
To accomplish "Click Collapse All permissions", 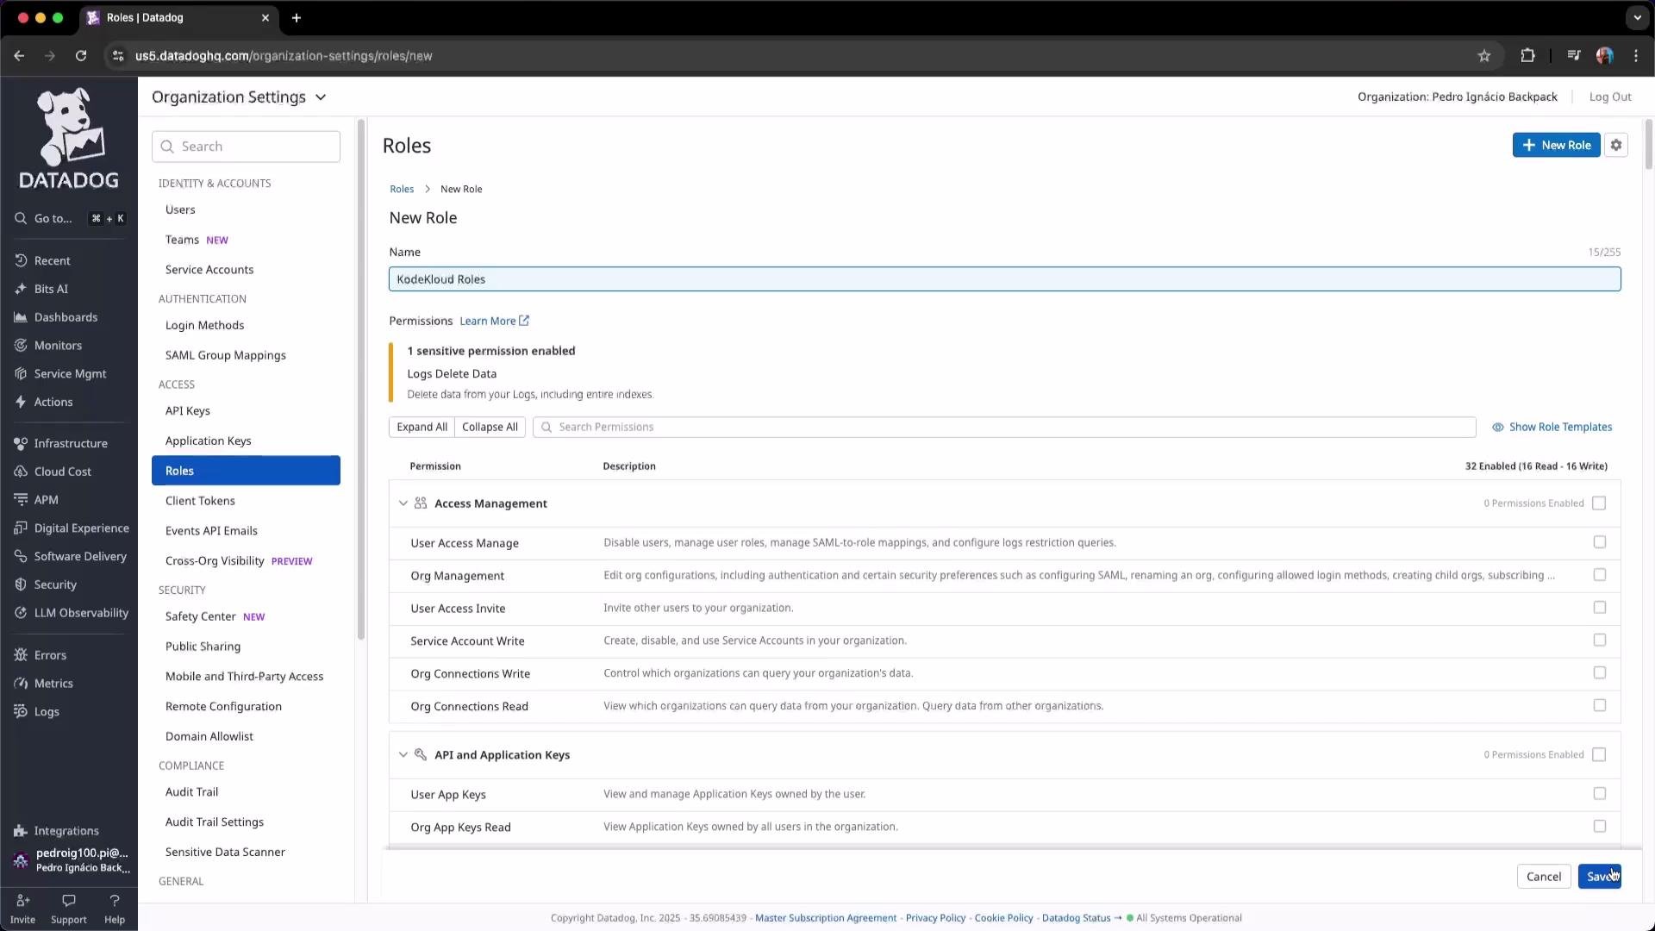I will tap(490, 427).
